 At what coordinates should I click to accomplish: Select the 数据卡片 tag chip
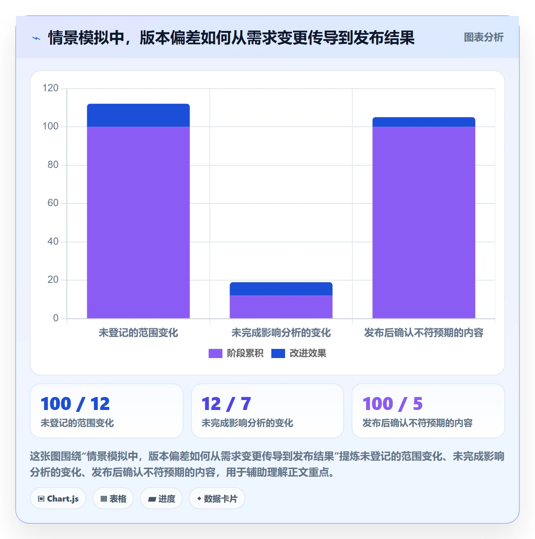coord(217,499)
